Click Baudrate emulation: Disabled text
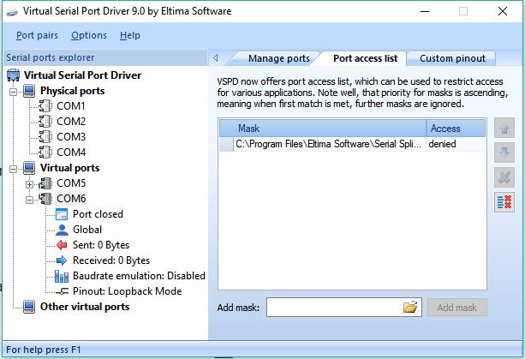Image resolution: width=525 pixels, height=359 pixels. click(139, 276)
